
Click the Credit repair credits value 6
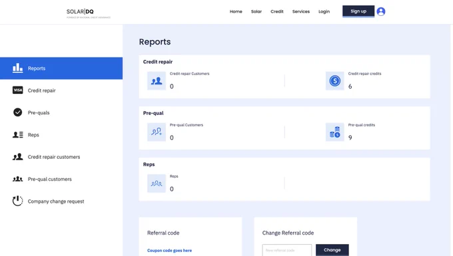point(350,86)
